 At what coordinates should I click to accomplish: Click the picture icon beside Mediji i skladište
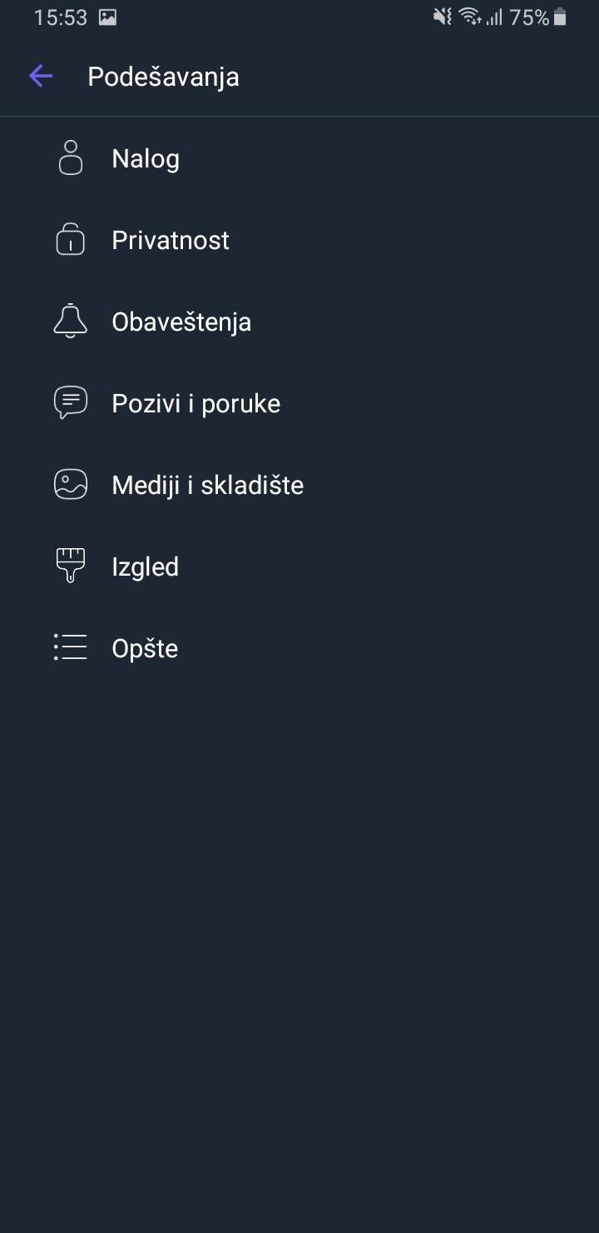click(x=71, y=485)
